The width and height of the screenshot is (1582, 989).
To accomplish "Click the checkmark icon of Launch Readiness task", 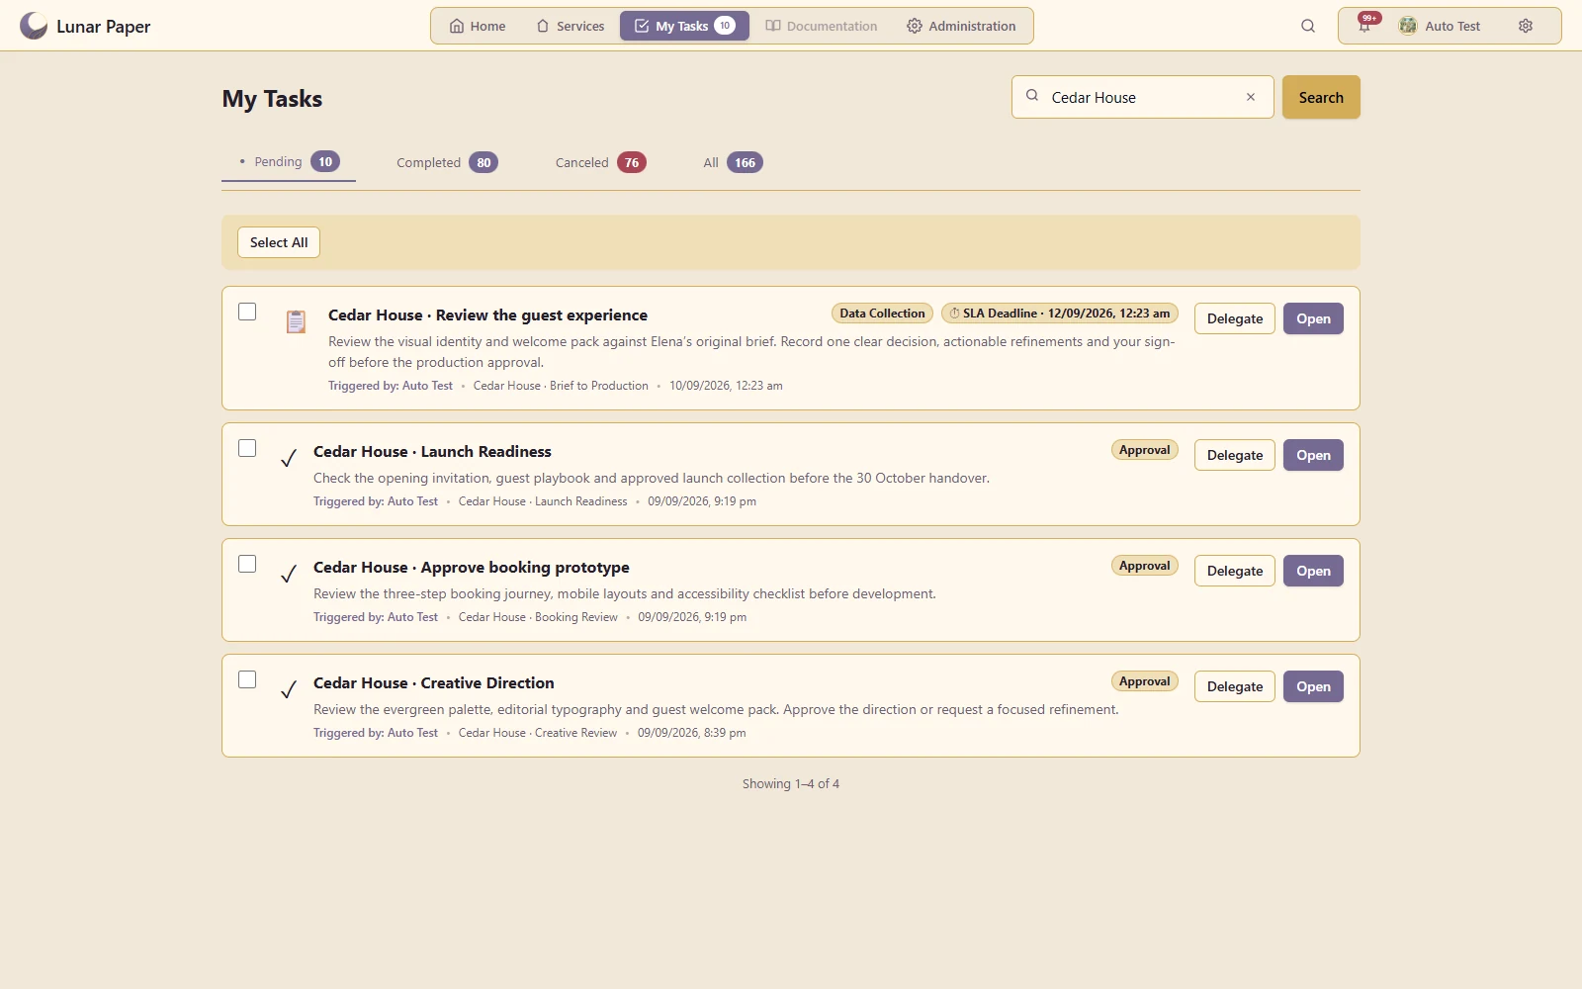I will 289,458.
